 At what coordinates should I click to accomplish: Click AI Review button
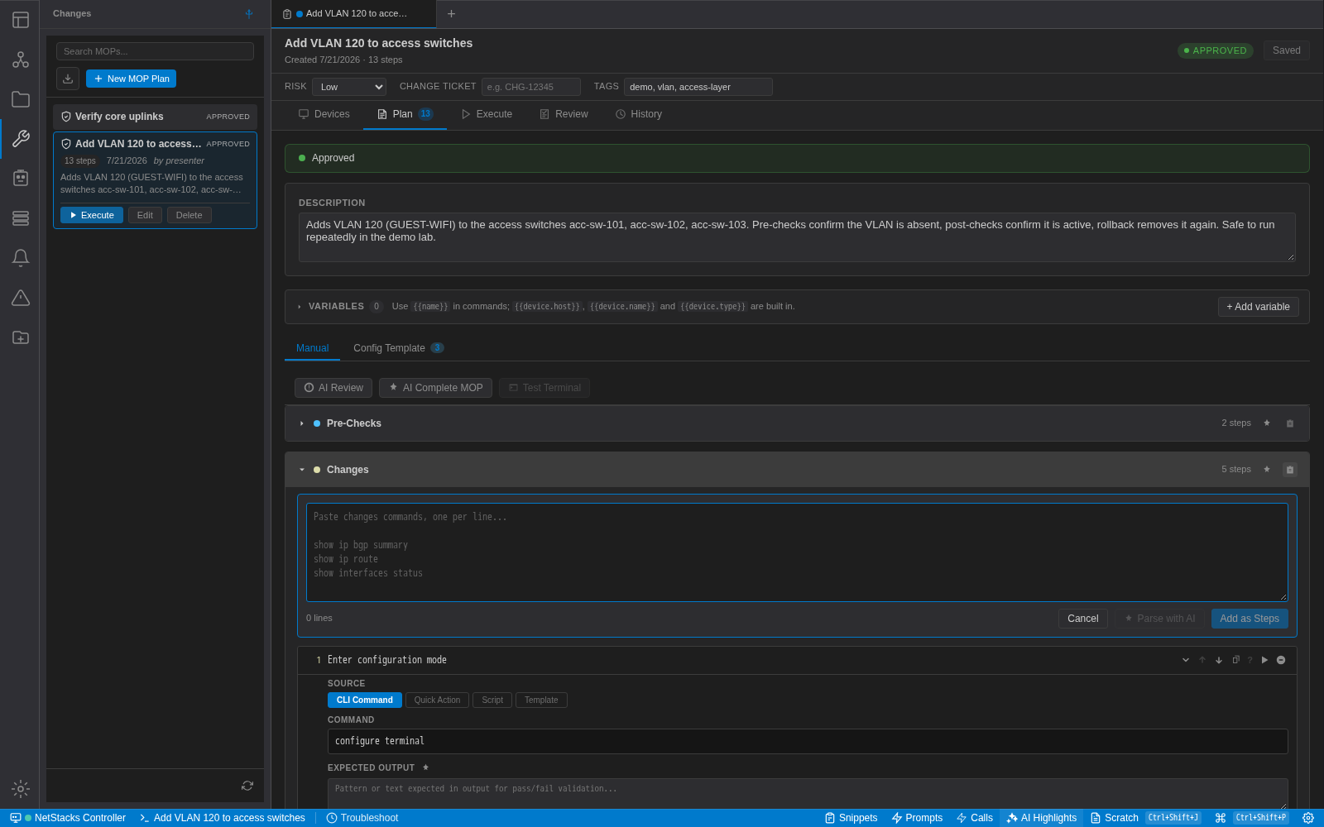tap(333, 388)
